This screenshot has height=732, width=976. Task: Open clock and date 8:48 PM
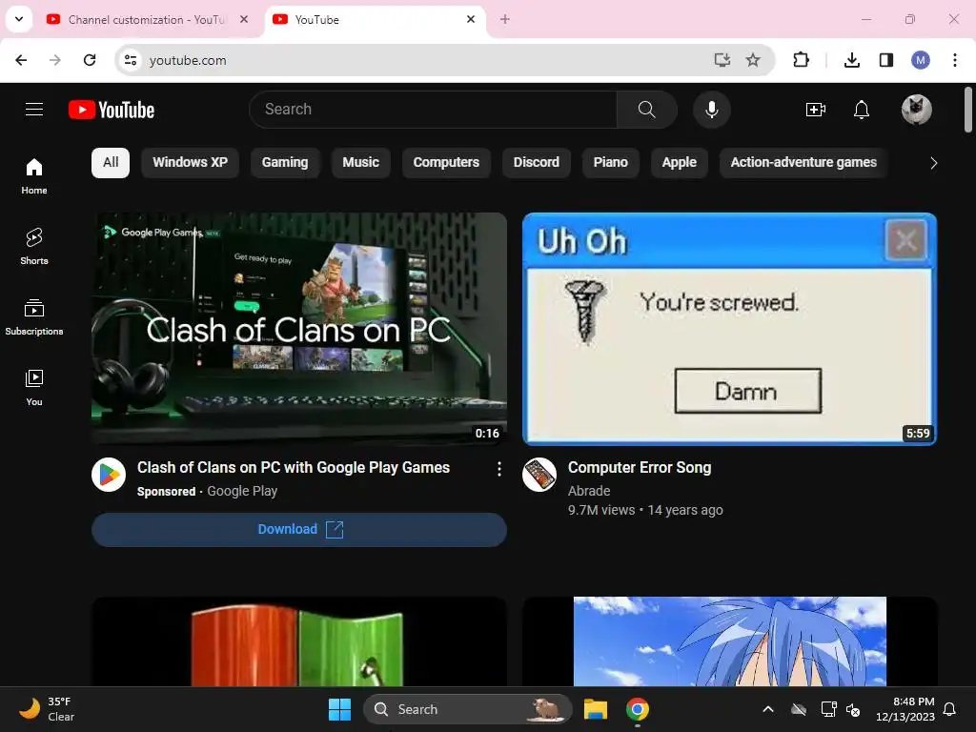pos(905,709)
